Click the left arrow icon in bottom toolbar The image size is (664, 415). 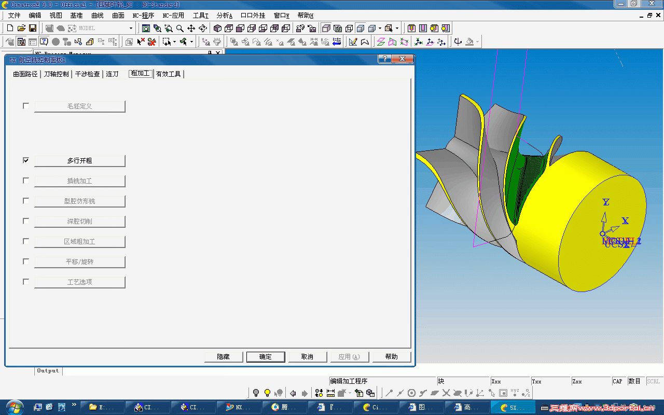click(x=293, y=393)
